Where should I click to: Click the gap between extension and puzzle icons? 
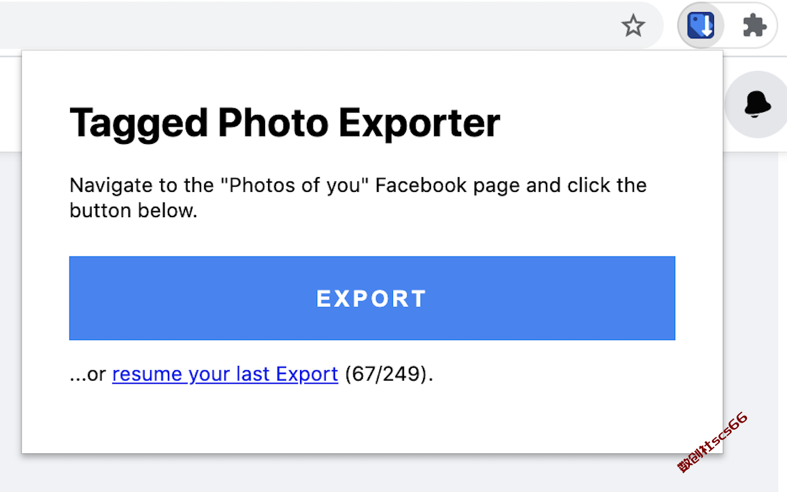pos(730,26)
